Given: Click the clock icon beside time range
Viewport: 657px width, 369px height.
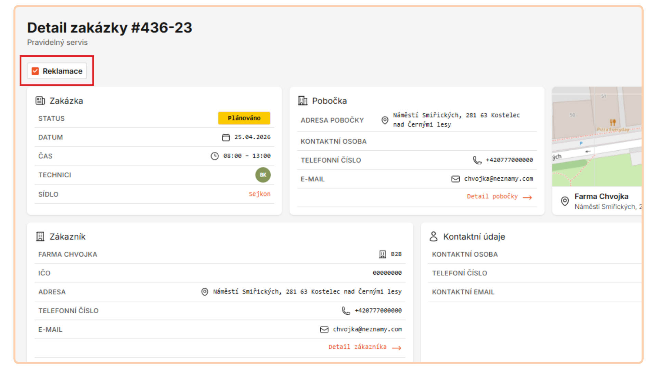Looking at the screenshot, I should click(215, 156).
